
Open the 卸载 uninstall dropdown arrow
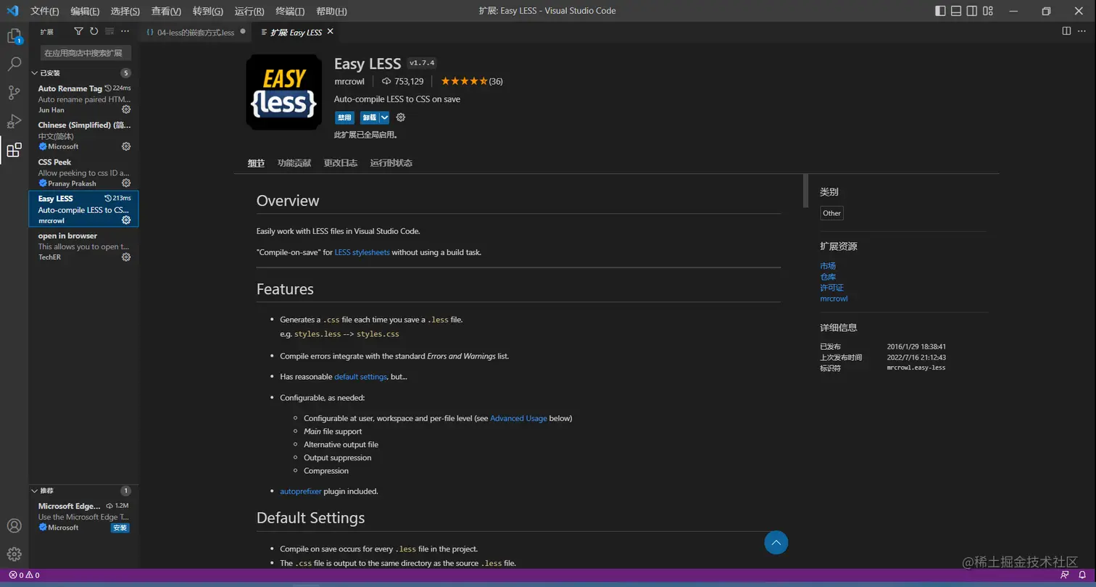pos(385,117)
